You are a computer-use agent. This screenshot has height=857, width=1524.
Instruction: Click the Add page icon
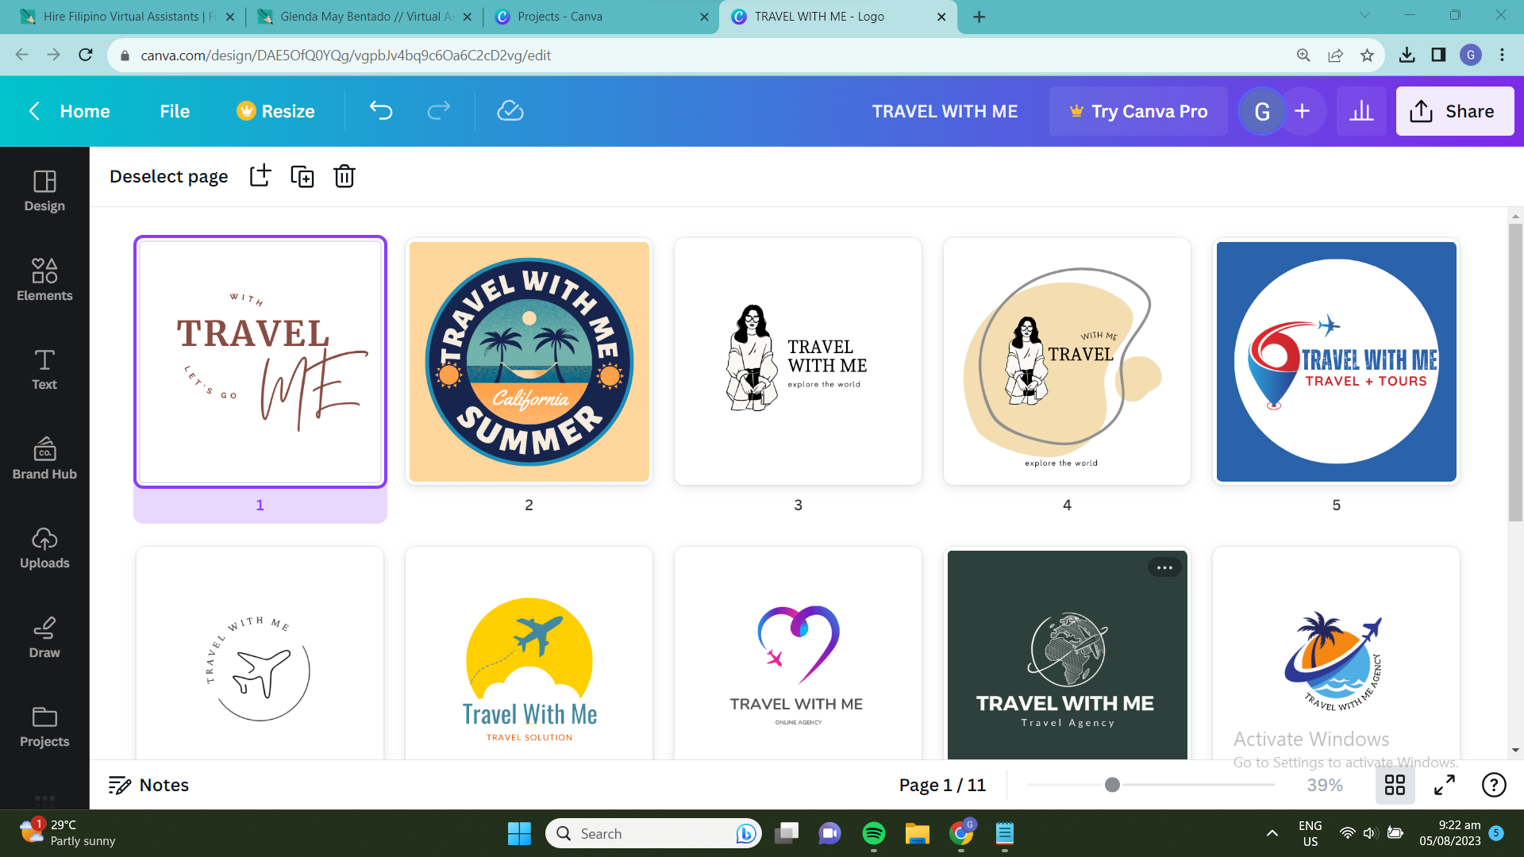[260, 175]
